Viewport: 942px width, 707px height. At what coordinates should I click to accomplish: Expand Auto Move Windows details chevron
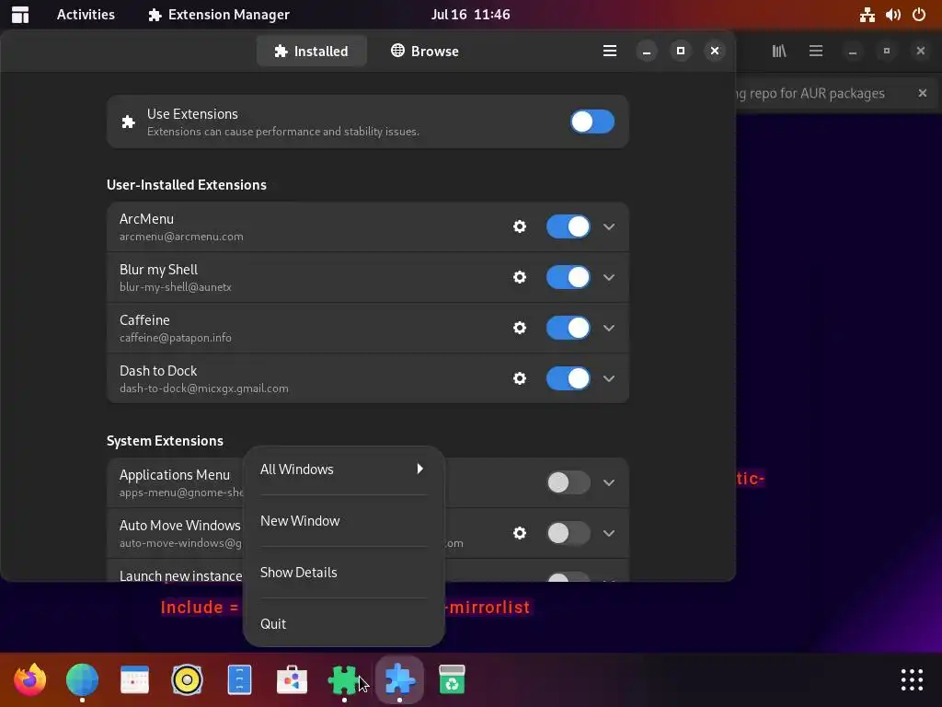pos(609,533)
